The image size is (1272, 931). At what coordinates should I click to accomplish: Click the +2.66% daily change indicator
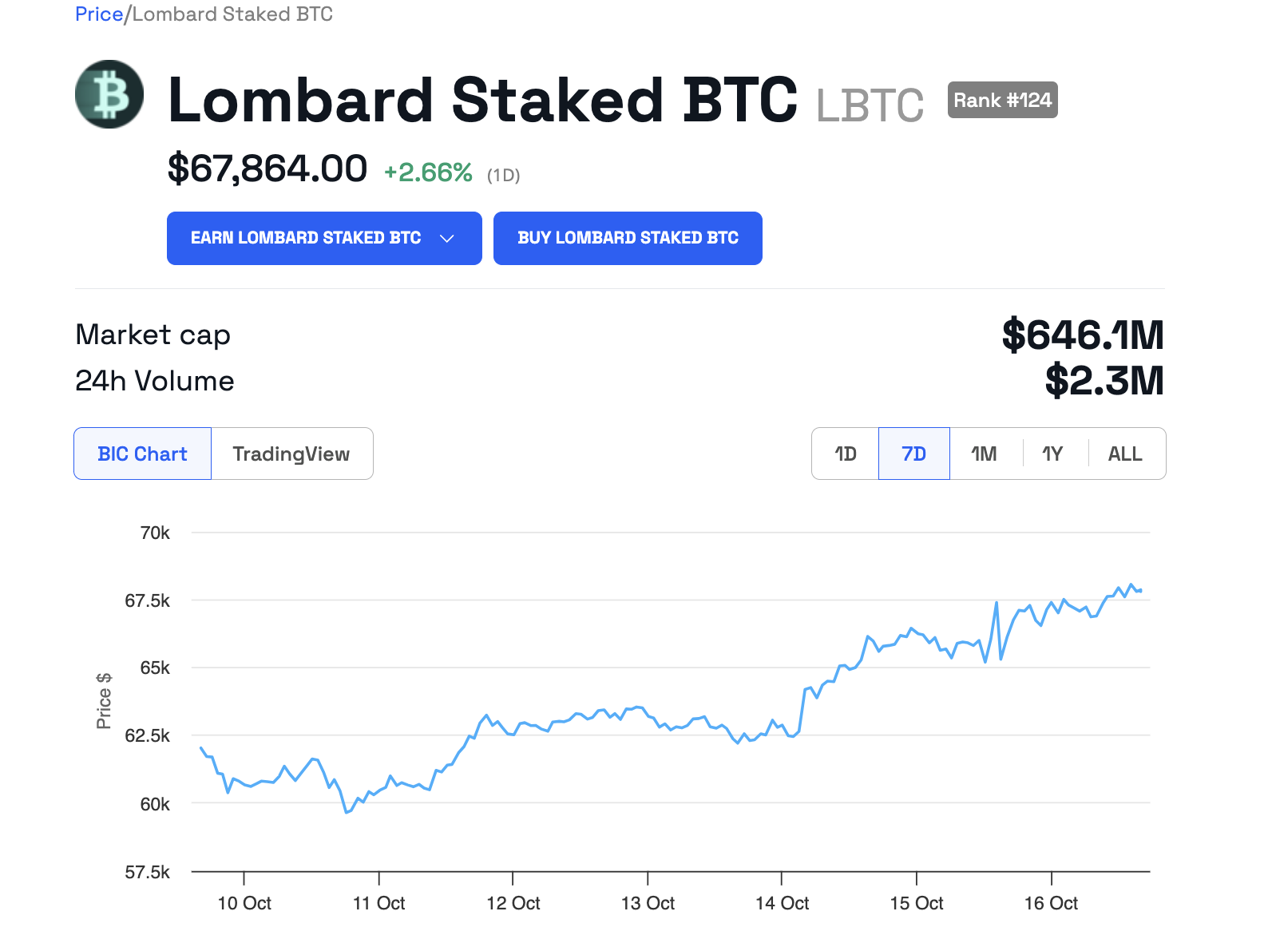click(x=428, y=172)
